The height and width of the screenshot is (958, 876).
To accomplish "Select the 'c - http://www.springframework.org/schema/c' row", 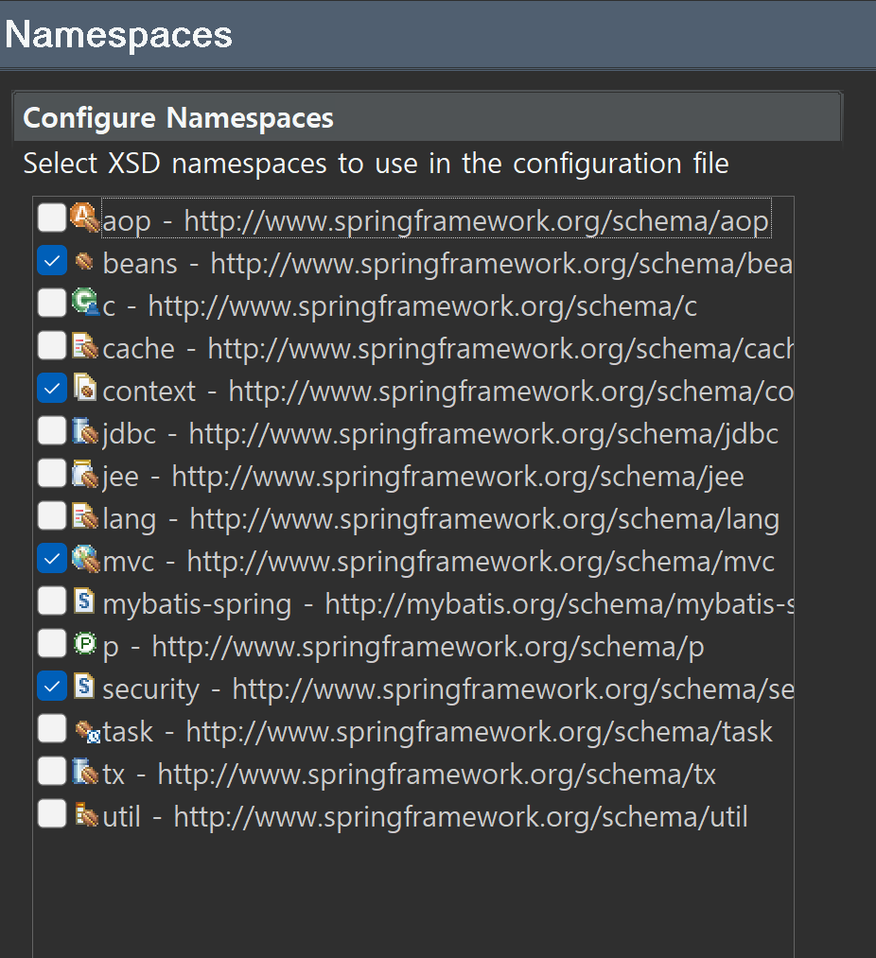I will tap(400, 306).
